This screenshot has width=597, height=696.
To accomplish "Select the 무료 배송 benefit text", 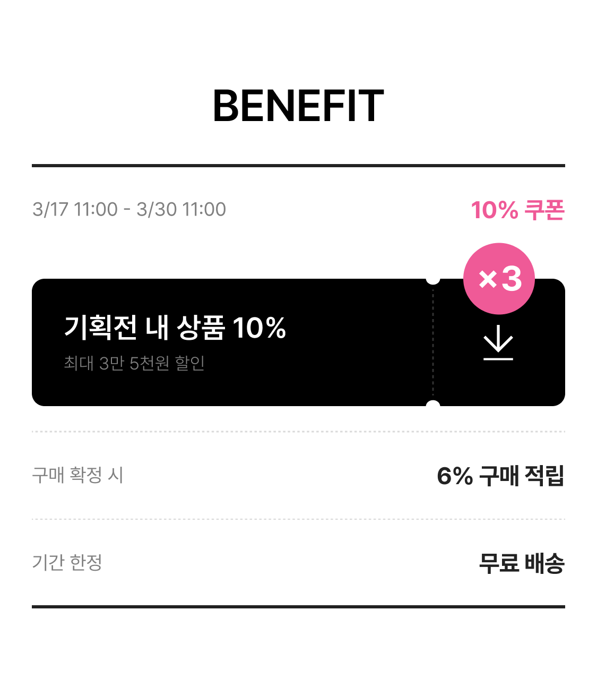I will pyautogui.click(x=521, y=563).
